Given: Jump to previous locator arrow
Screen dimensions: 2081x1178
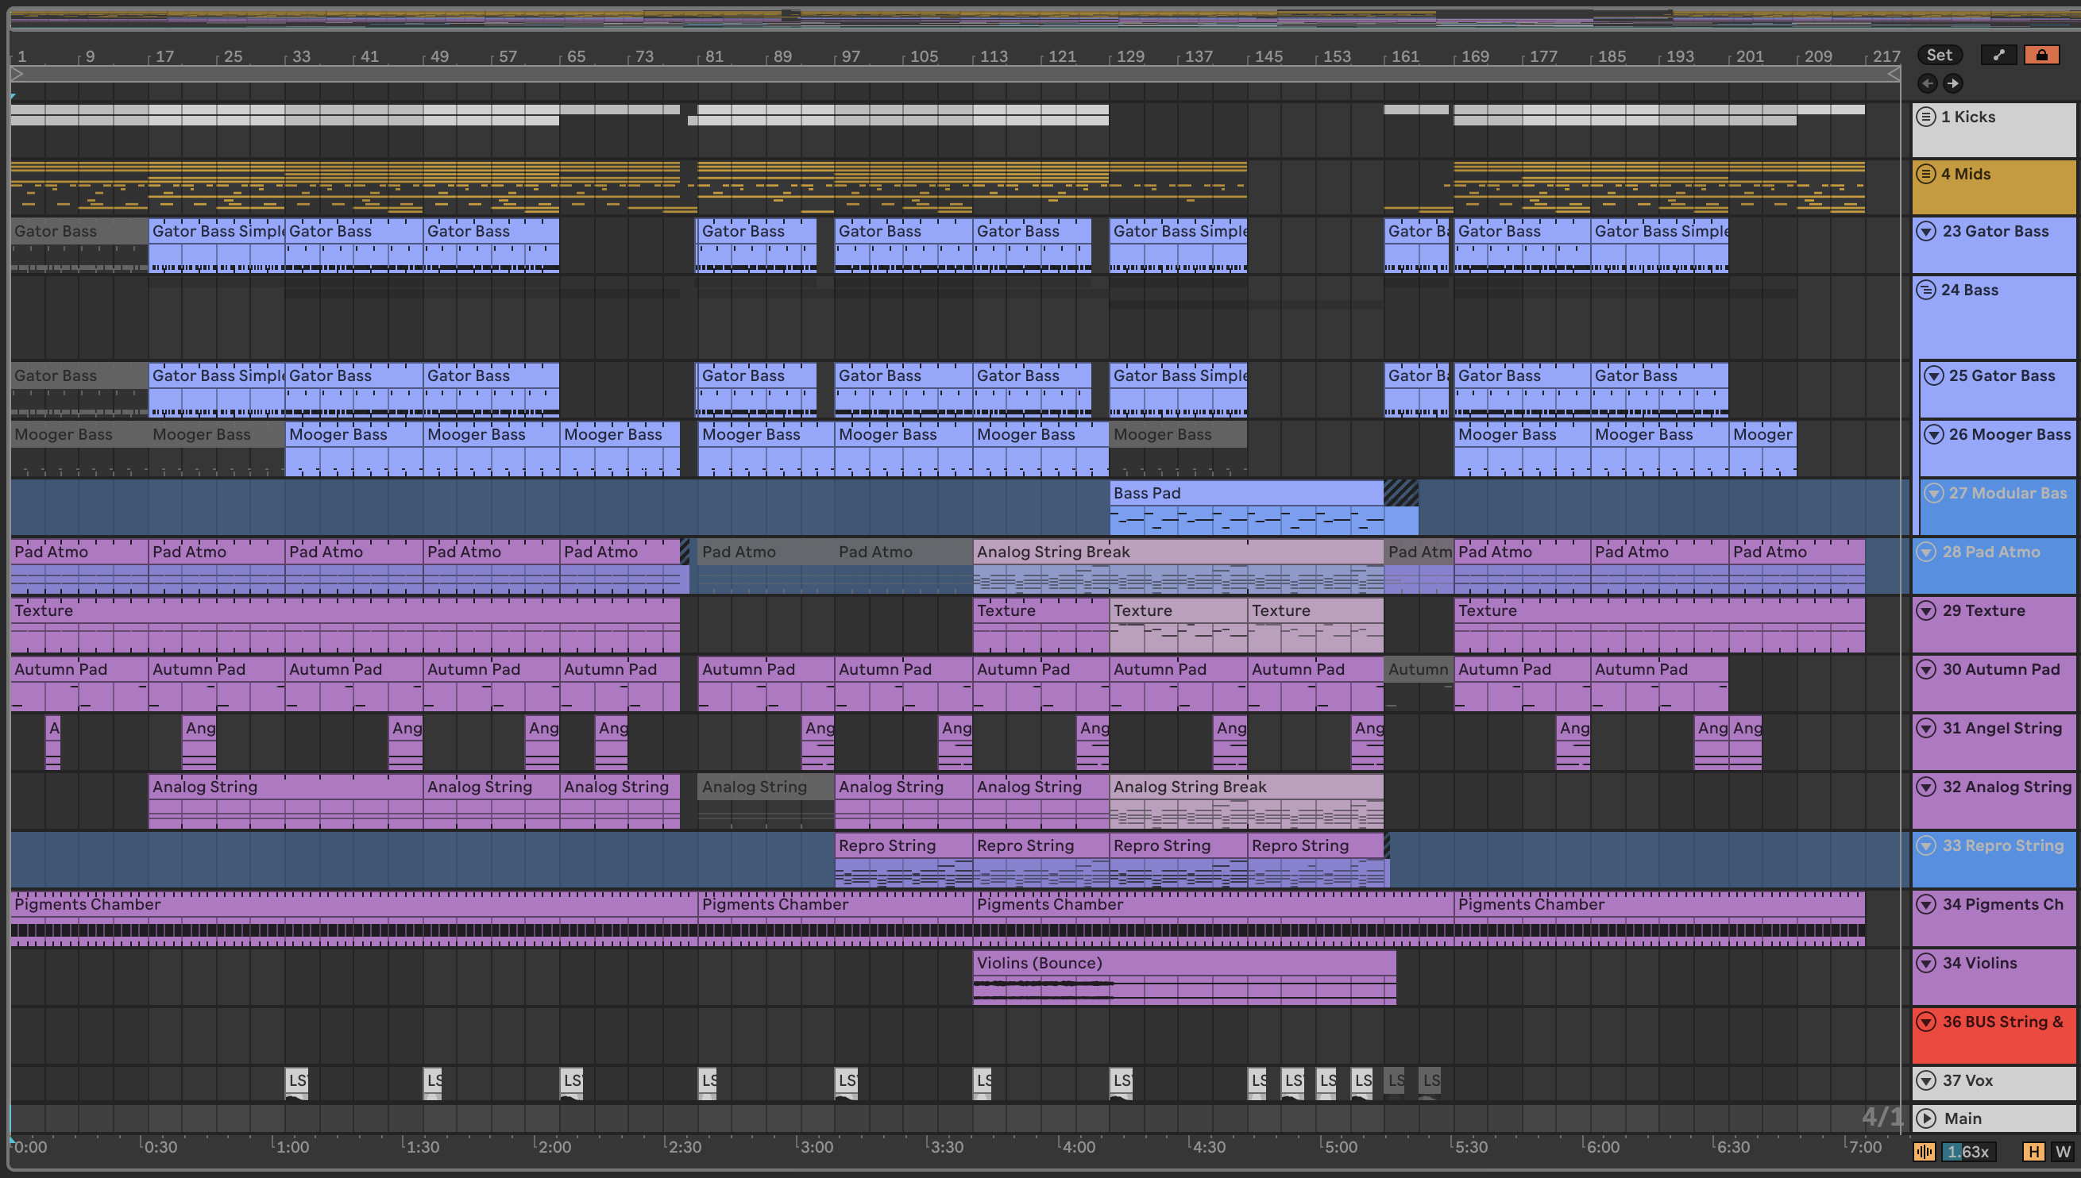Looking at the screenshot, I should pyautogui.click(x=1927, y=83).
